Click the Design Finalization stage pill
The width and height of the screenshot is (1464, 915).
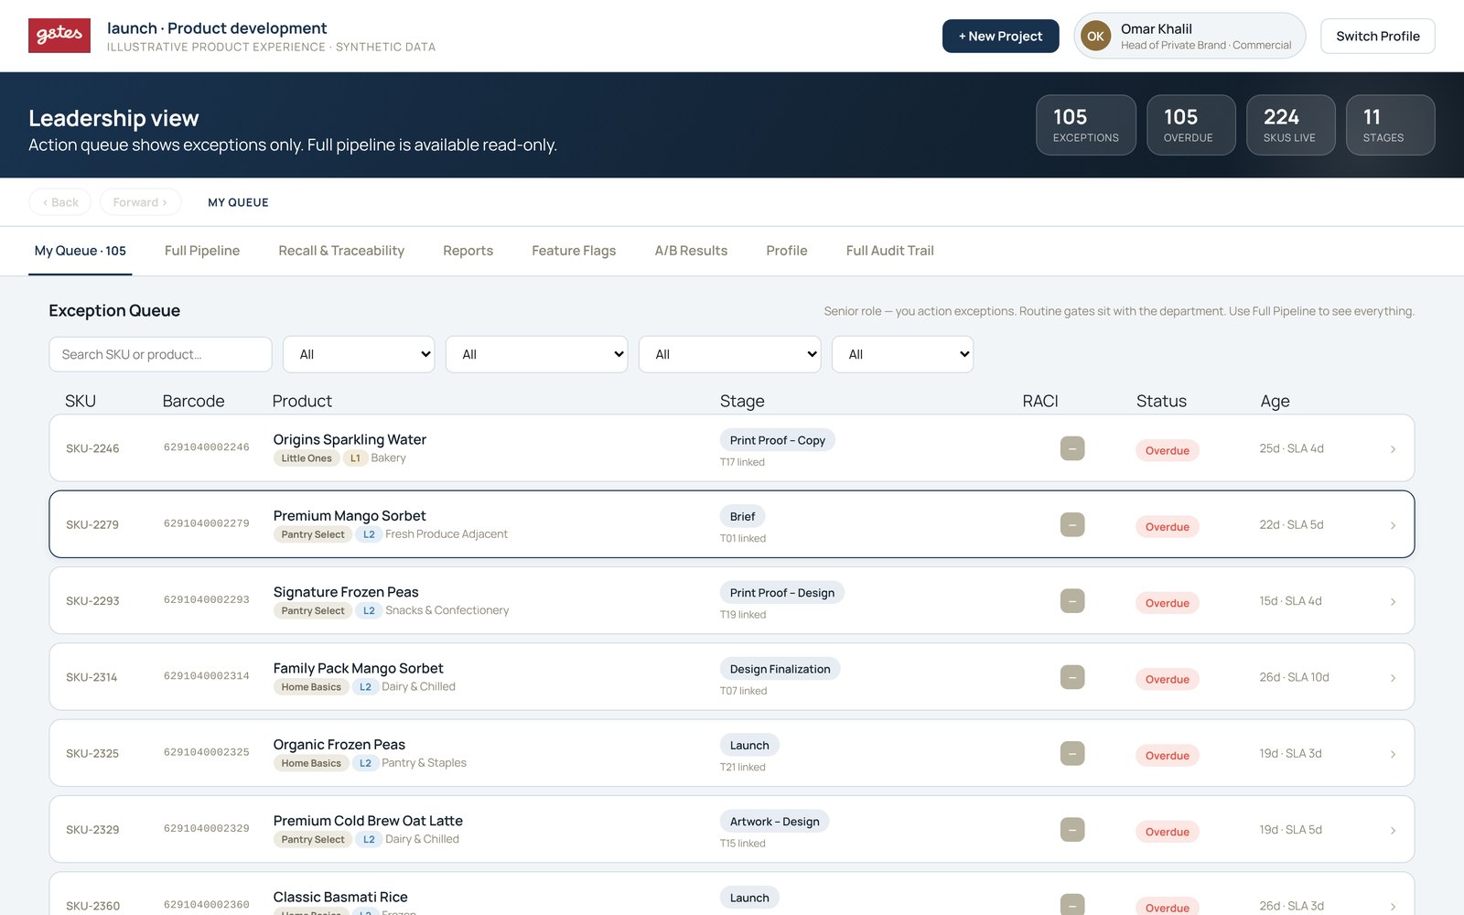[x=780, y=669]
